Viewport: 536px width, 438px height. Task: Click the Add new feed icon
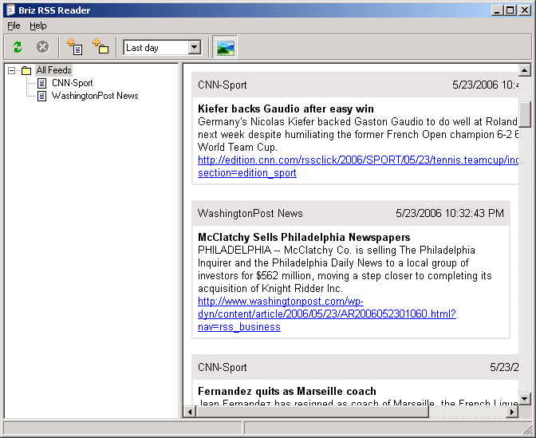74,47
